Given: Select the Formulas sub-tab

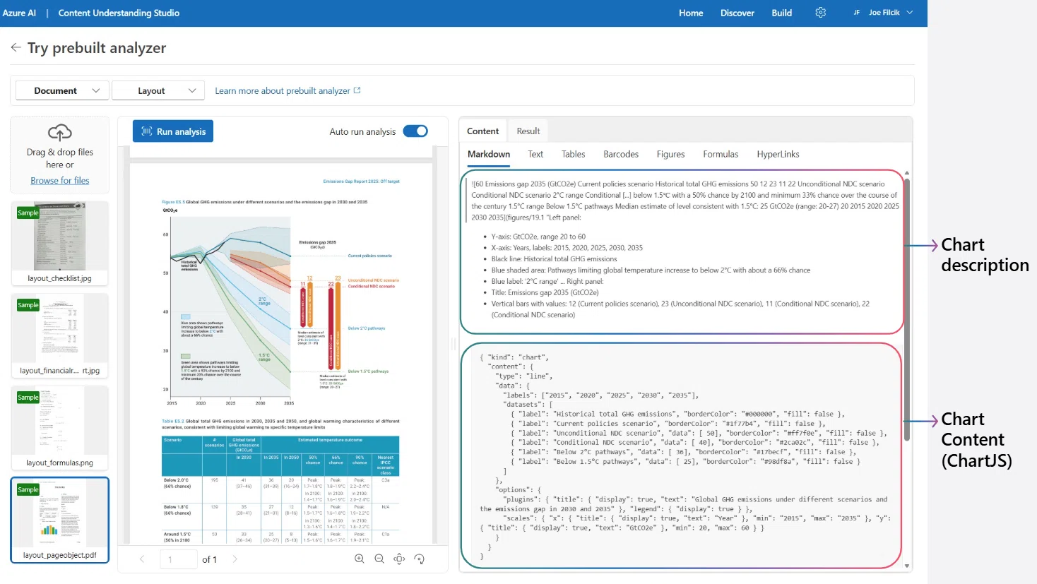Looking at the screenshot, I should [721, 154].
